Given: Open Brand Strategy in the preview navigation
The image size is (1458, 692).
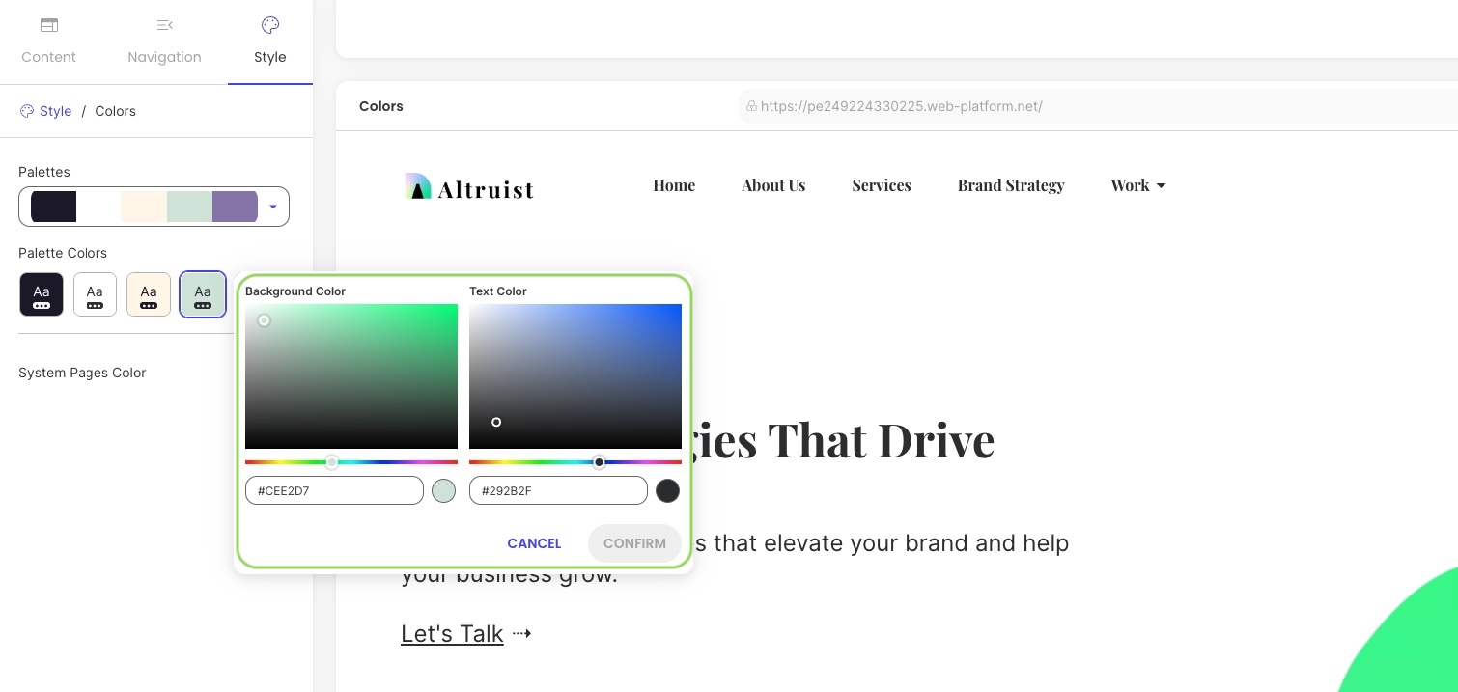Looking at the screenshot, I should 1011,185.
